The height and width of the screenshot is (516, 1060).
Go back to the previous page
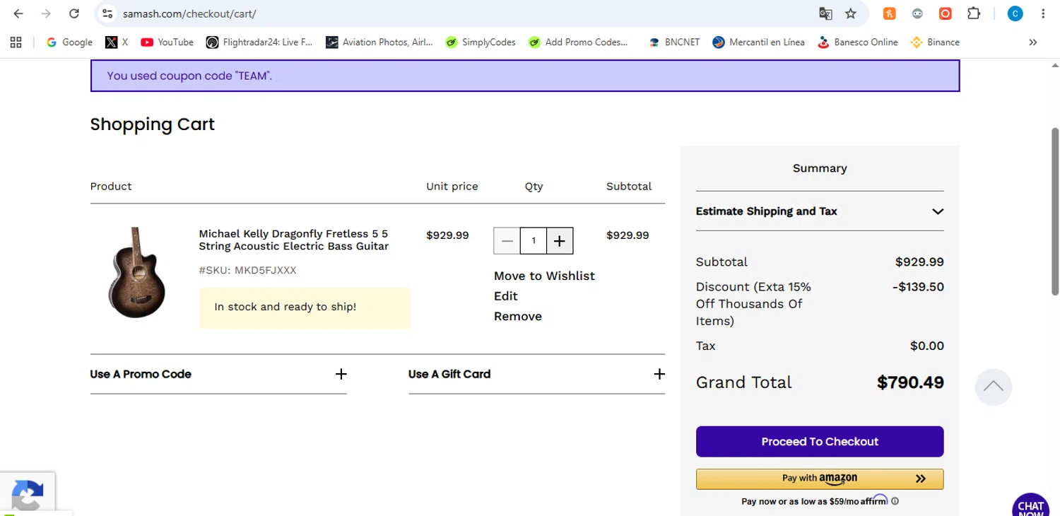pyautogui.click(x=18, y=13)
